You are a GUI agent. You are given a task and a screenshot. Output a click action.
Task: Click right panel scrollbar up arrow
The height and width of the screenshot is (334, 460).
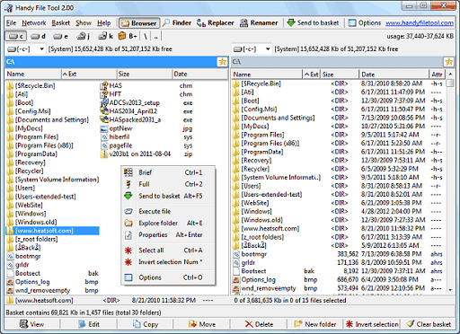tap(450, 75)
